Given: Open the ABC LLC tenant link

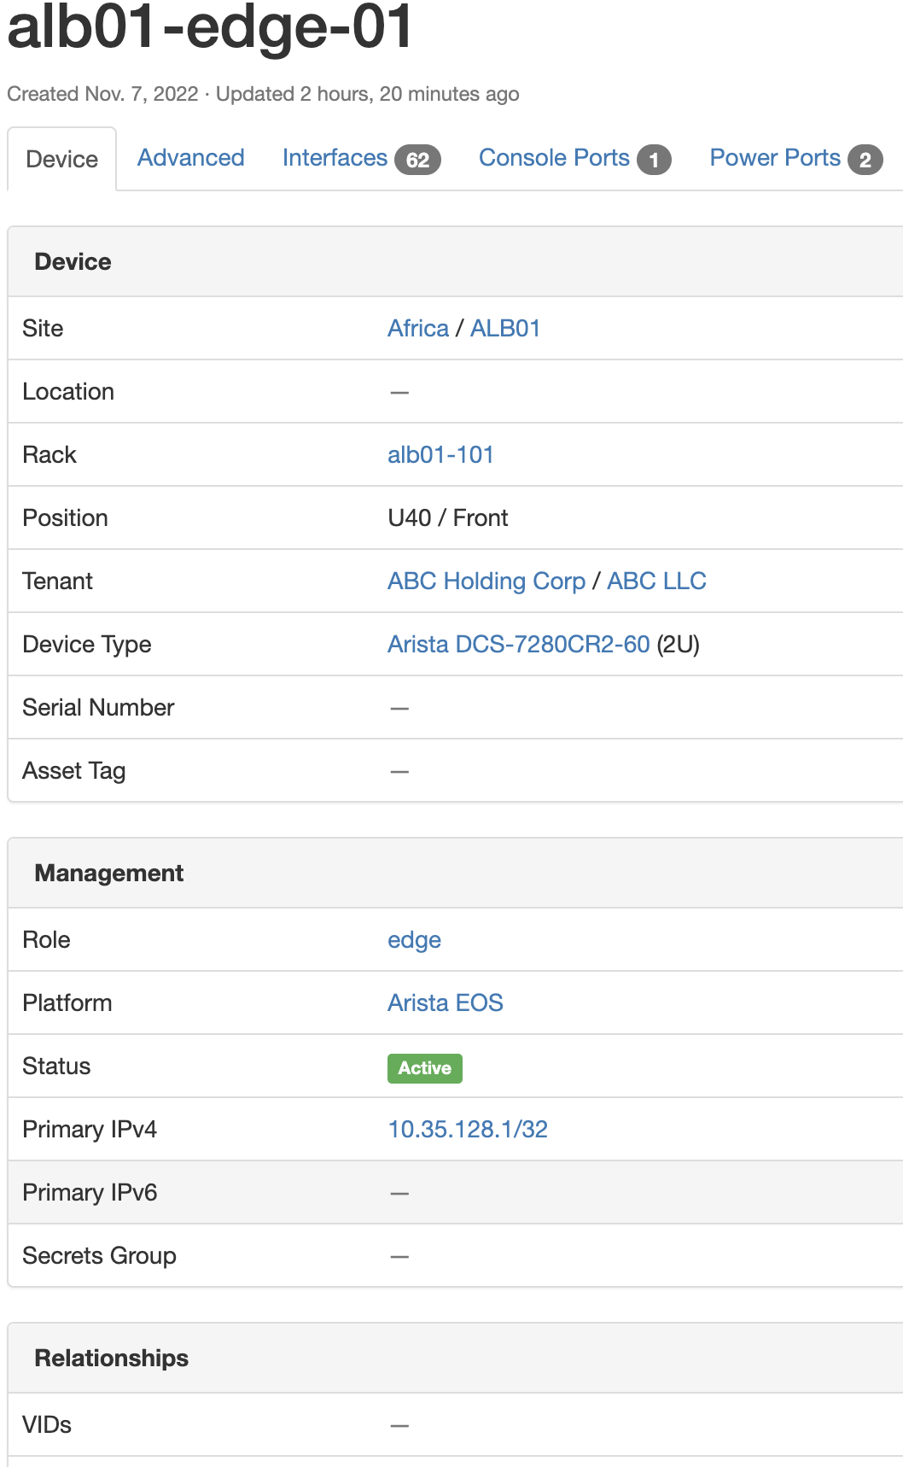Looking at the screenshot, I should coord(656,582).
